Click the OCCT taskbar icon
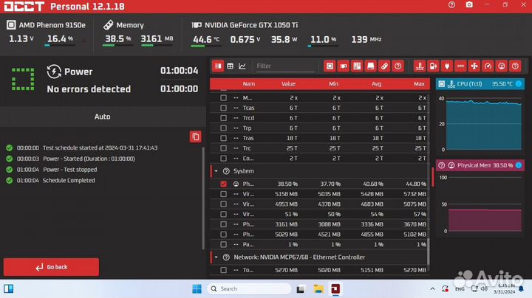532x298 pixels. (335, 289)
